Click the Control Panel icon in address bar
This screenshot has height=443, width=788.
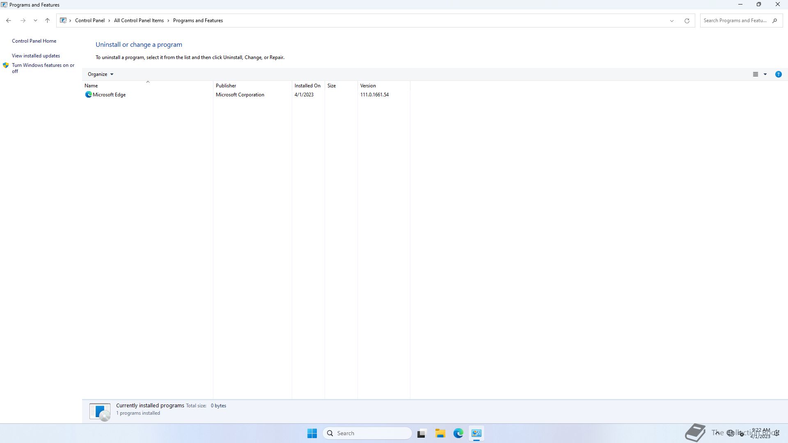[x=63, y=21]
